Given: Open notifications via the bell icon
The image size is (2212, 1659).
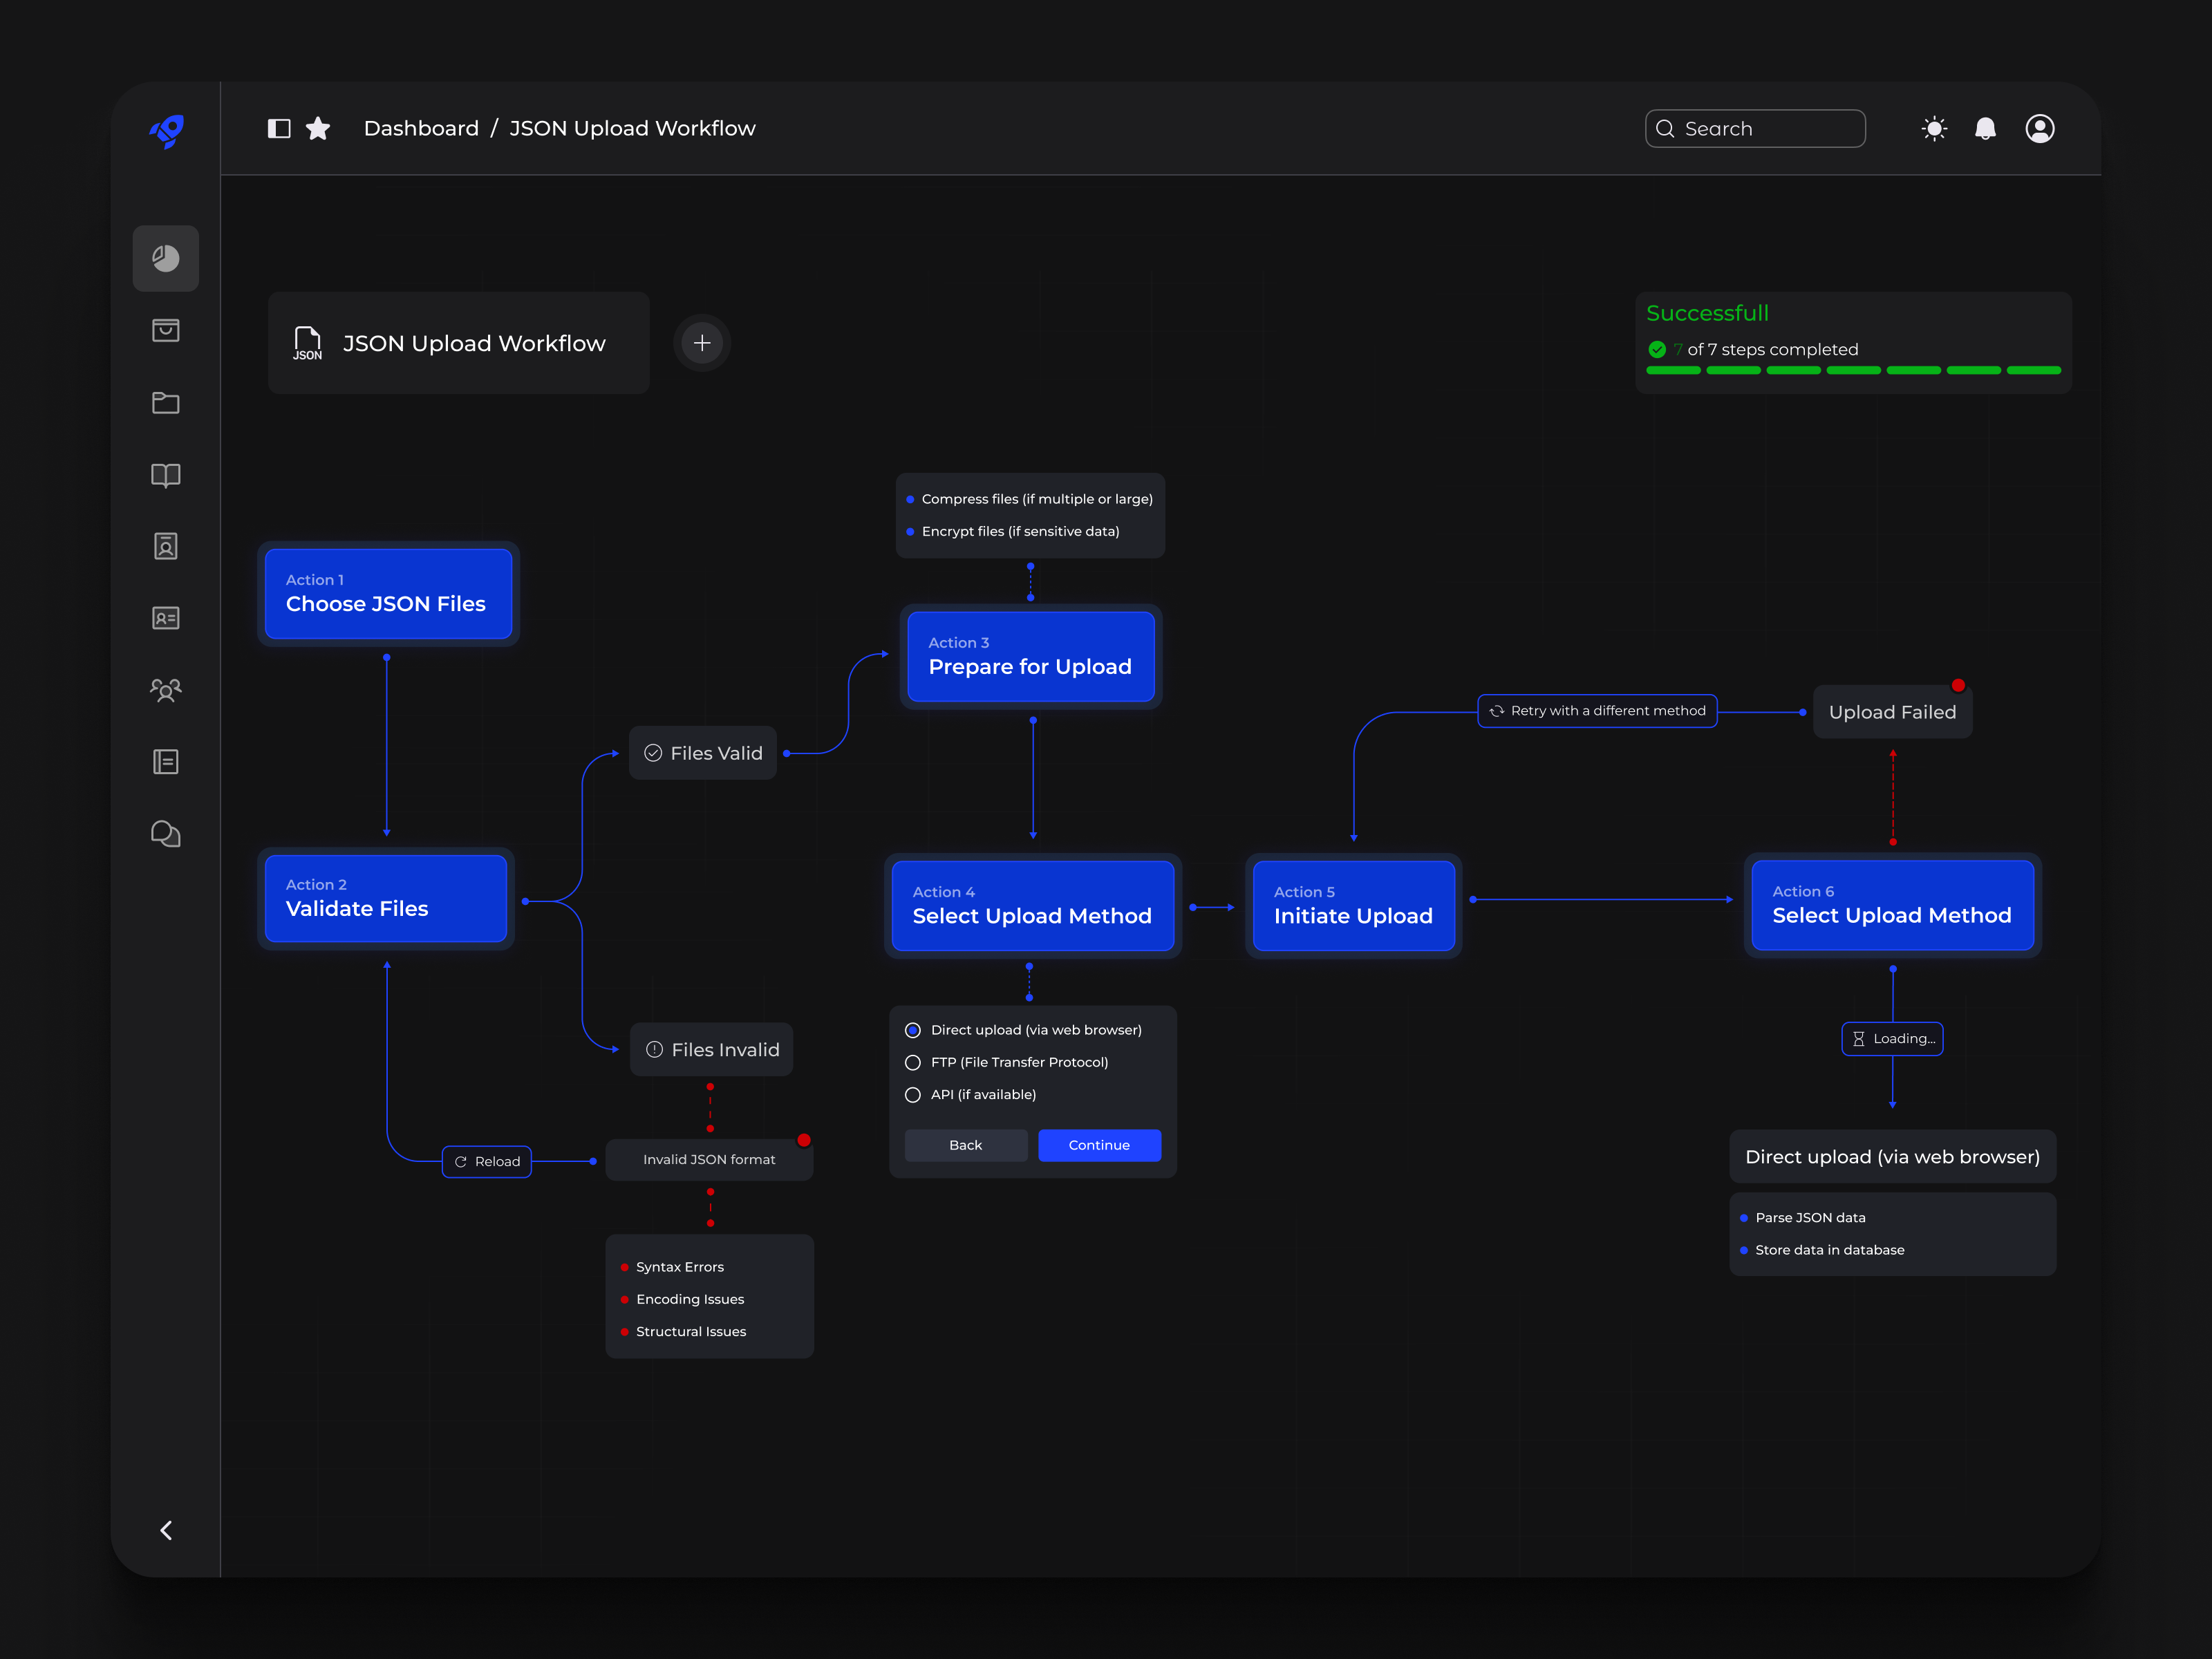Looking at the screenshot, I should click(x=1986, y=128).
